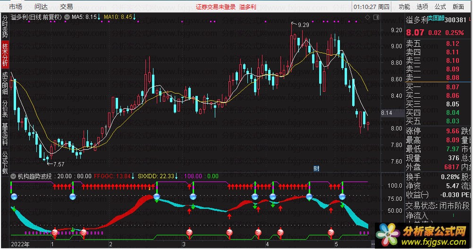Screen dimensions: 474x250
Task: Click the clock 01:10:27 周四
Action: point(372,7)
